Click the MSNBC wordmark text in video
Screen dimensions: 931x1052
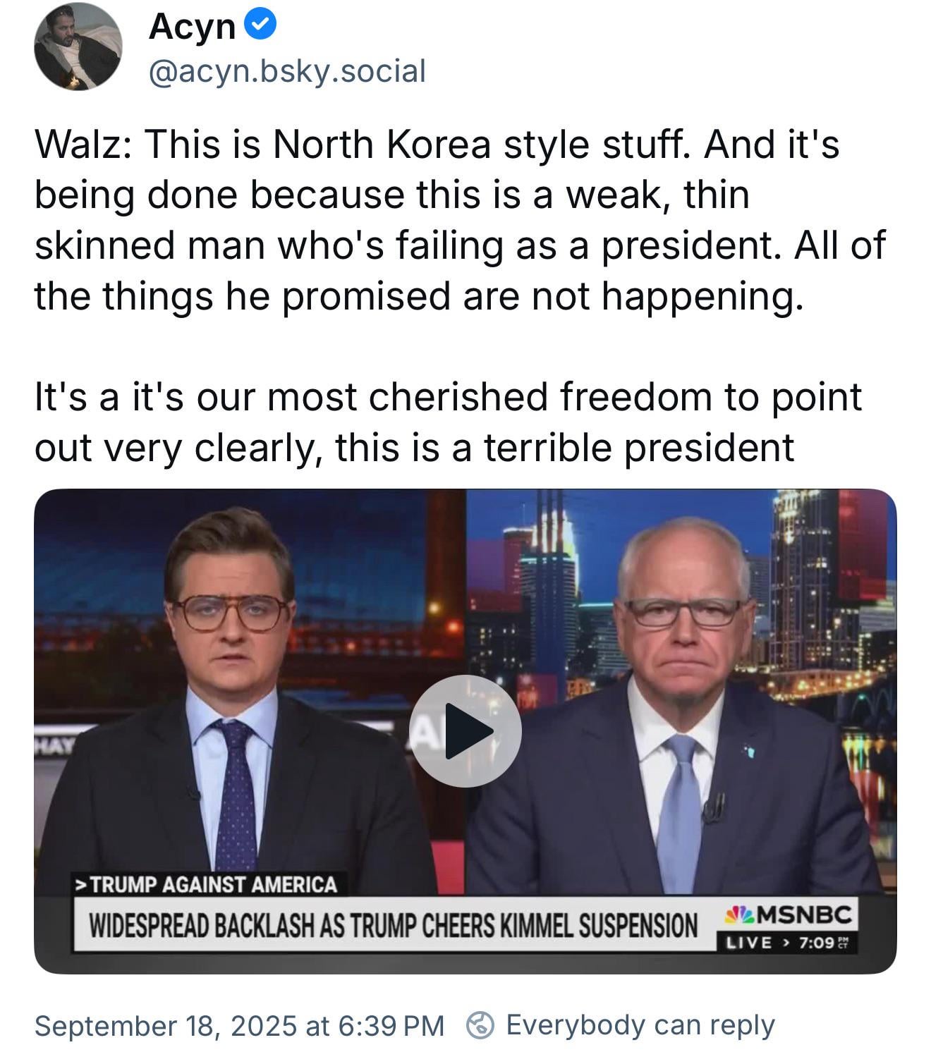805,915
